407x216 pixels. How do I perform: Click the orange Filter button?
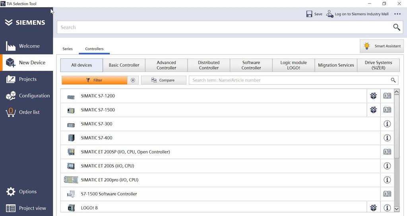point(95,80)
